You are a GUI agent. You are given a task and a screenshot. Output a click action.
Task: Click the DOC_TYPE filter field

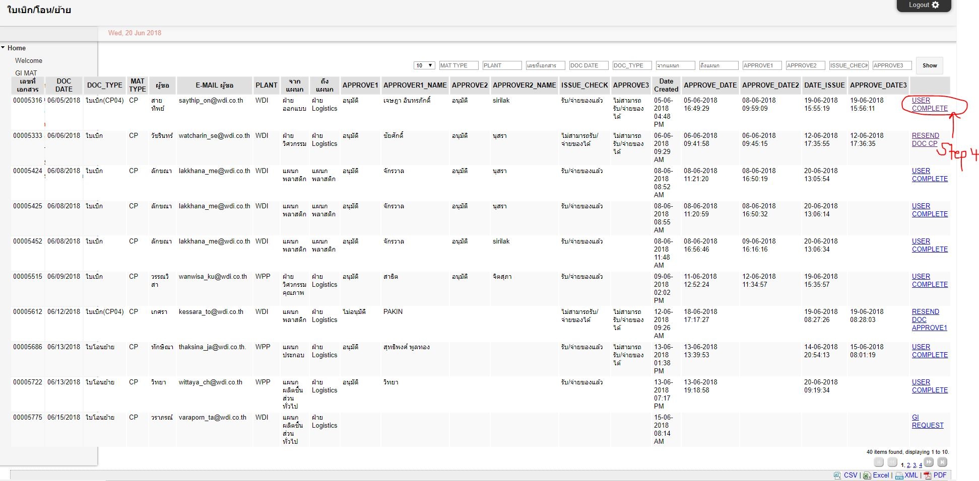632,65
